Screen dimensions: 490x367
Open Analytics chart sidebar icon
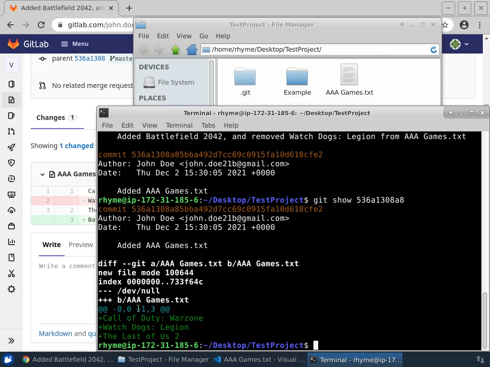[11, 242]
